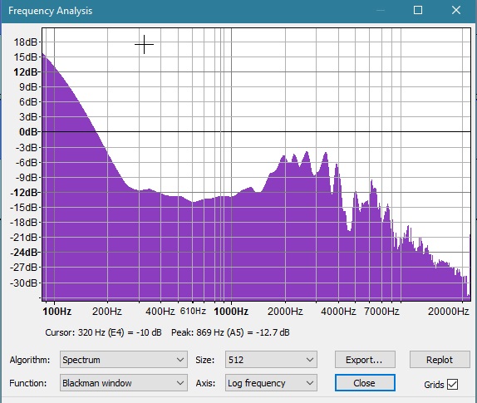Image resolution: width=477 pixels, height=403 pixels.
Task: Click the Export... button
Action: [x=365, y=360]
